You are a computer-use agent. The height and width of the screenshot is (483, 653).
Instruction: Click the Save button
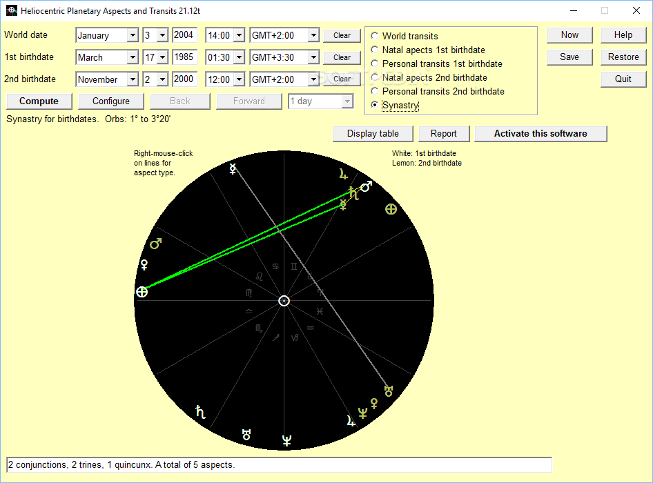tap(569, 57)
